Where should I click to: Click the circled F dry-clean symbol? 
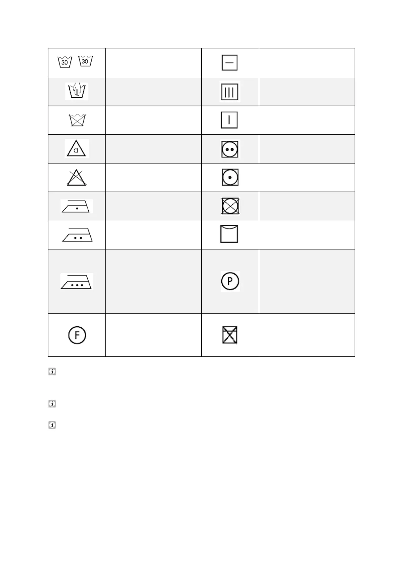(x=77, y=335)
